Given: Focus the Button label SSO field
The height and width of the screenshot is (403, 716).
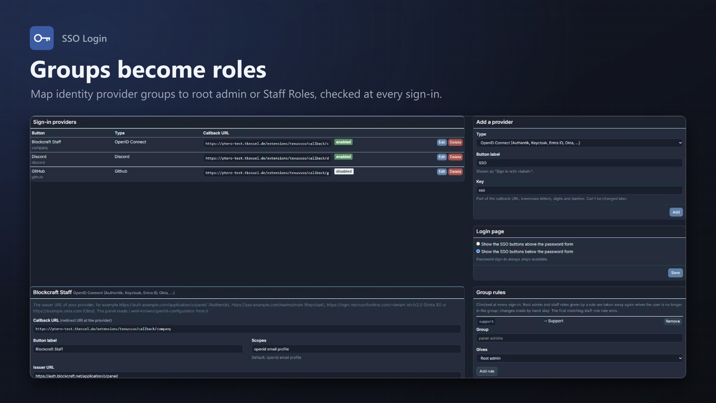Looking at the screenshot, I should [x=580, y=163].
